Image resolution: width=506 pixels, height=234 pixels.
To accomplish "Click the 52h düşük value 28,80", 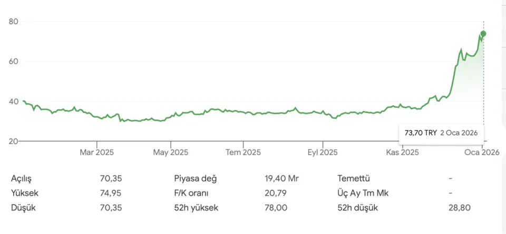I will (461, 208).
